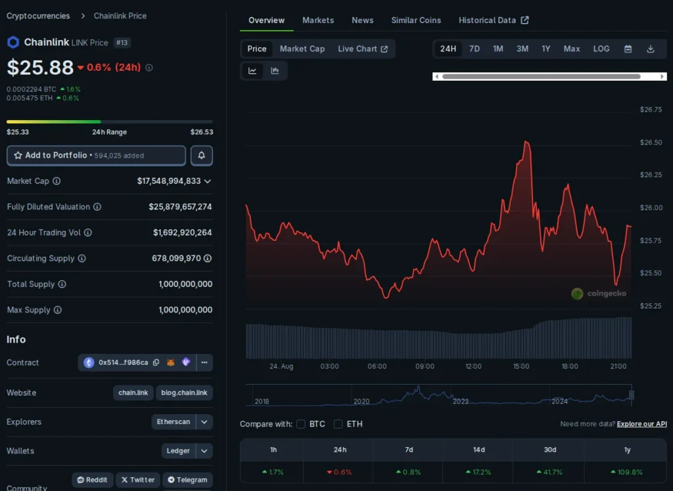Image resolution: width=673 pixels, height=491 pixels.
Task: Click the #13 rank badge
Action: click(122, 43)
